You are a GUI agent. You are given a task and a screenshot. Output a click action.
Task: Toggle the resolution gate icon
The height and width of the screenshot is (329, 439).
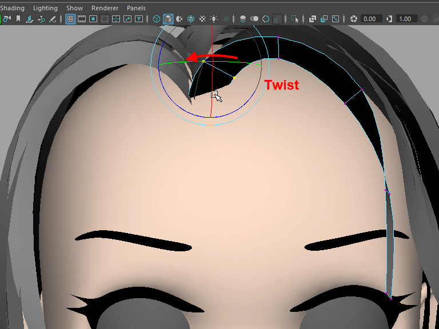tap(93, 19)
